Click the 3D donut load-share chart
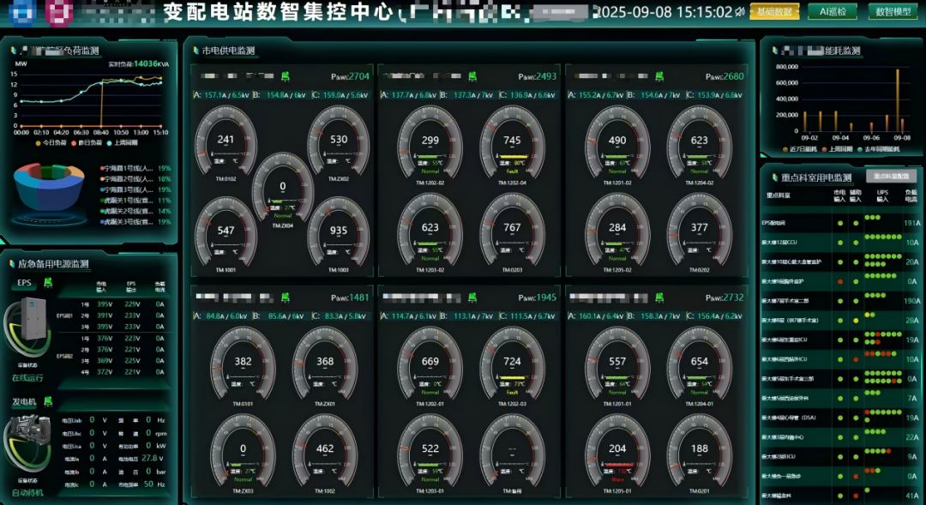The image size is (926, 505). pos(49,187)
